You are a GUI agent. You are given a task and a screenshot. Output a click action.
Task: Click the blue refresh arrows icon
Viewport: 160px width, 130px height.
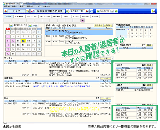(92, 11)
